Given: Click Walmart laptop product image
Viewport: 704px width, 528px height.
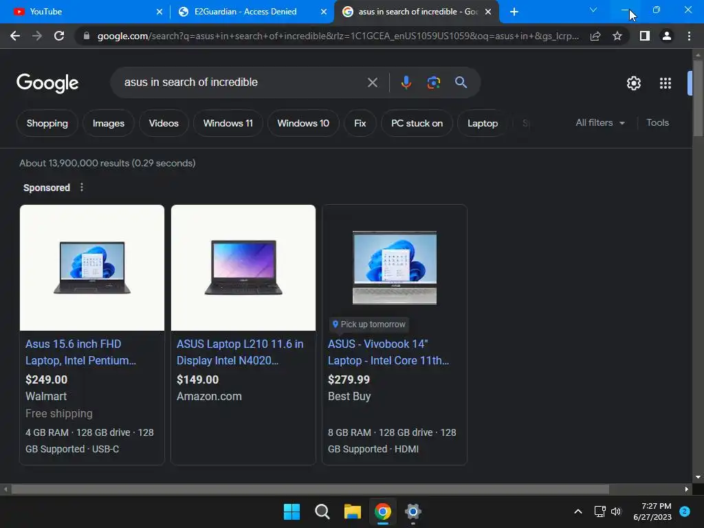Looking at the screenshot, I should click(x=92, y=267).
